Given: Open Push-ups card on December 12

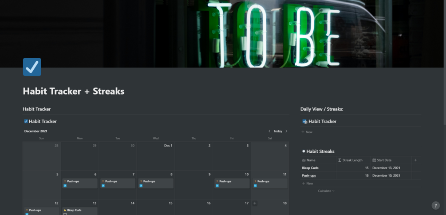Looking at the screenshot, I should (x=42, y=211).
